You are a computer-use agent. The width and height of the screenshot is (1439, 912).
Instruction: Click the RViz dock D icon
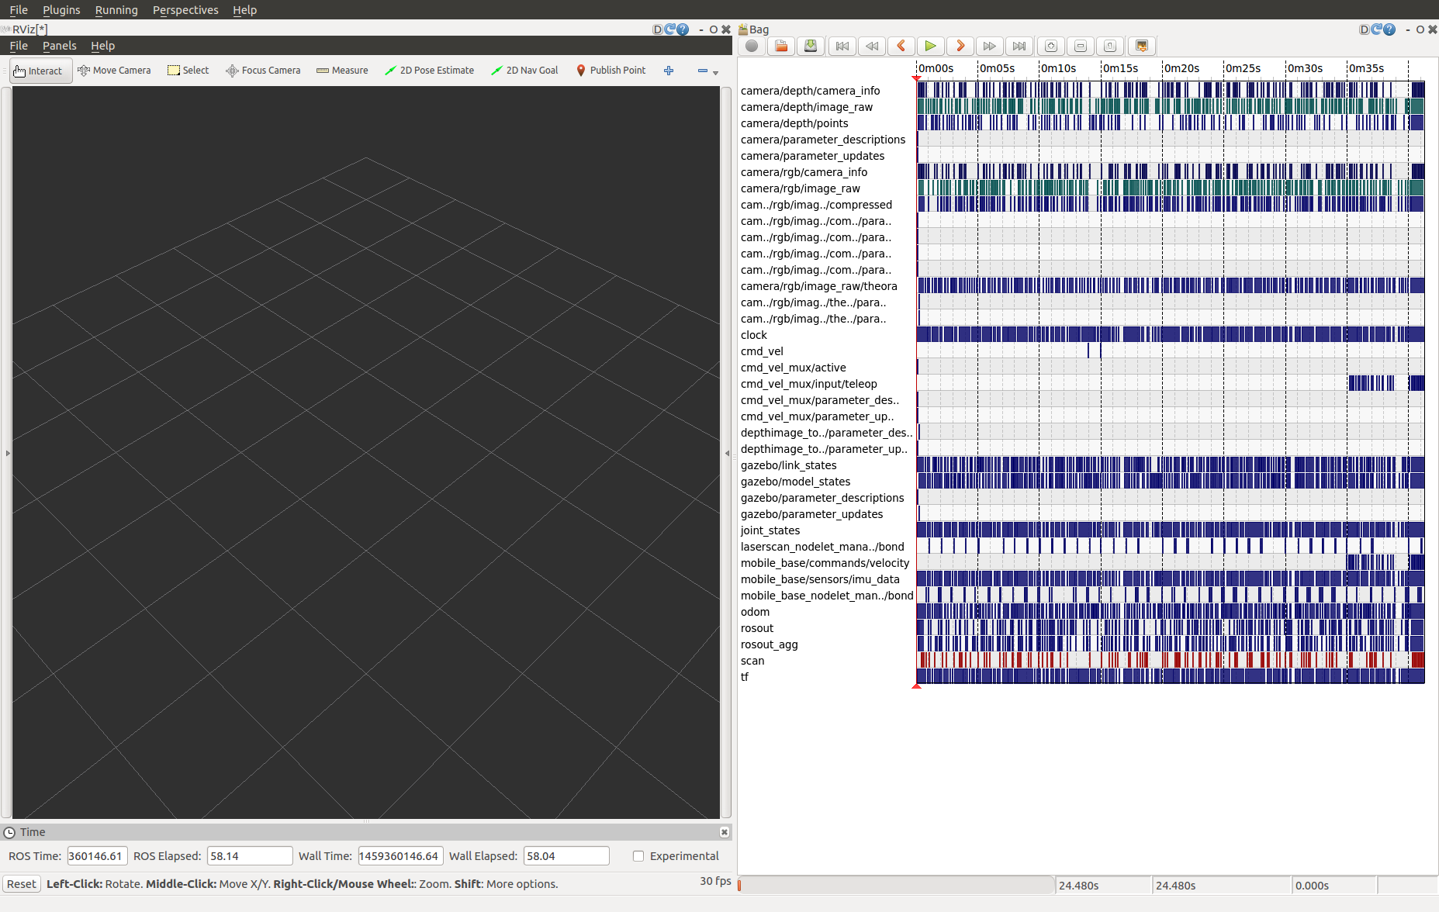658,29
